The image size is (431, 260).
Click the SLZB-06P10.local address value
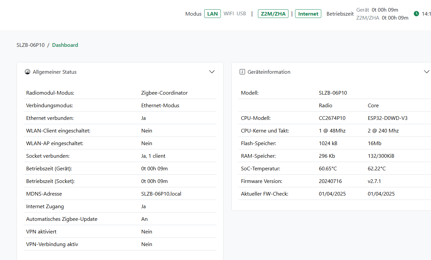[161, 194]
